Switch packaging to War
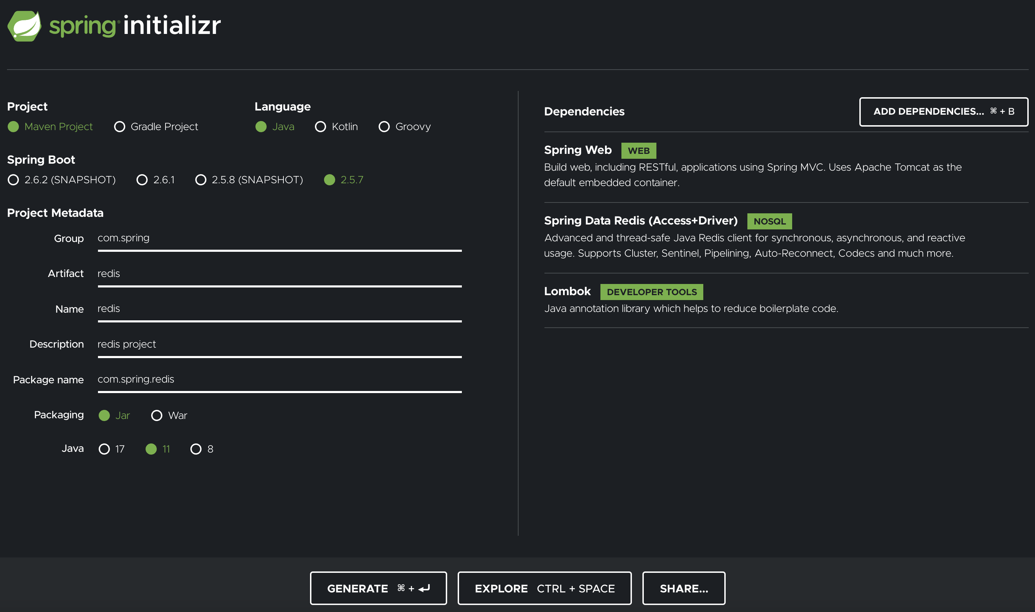The width and height of the screenshot is (1035, 612). point(157,415)
